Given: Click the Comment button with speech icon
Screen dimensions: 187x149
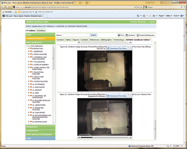Looking at the screenshot, I should tap(130, 35).
